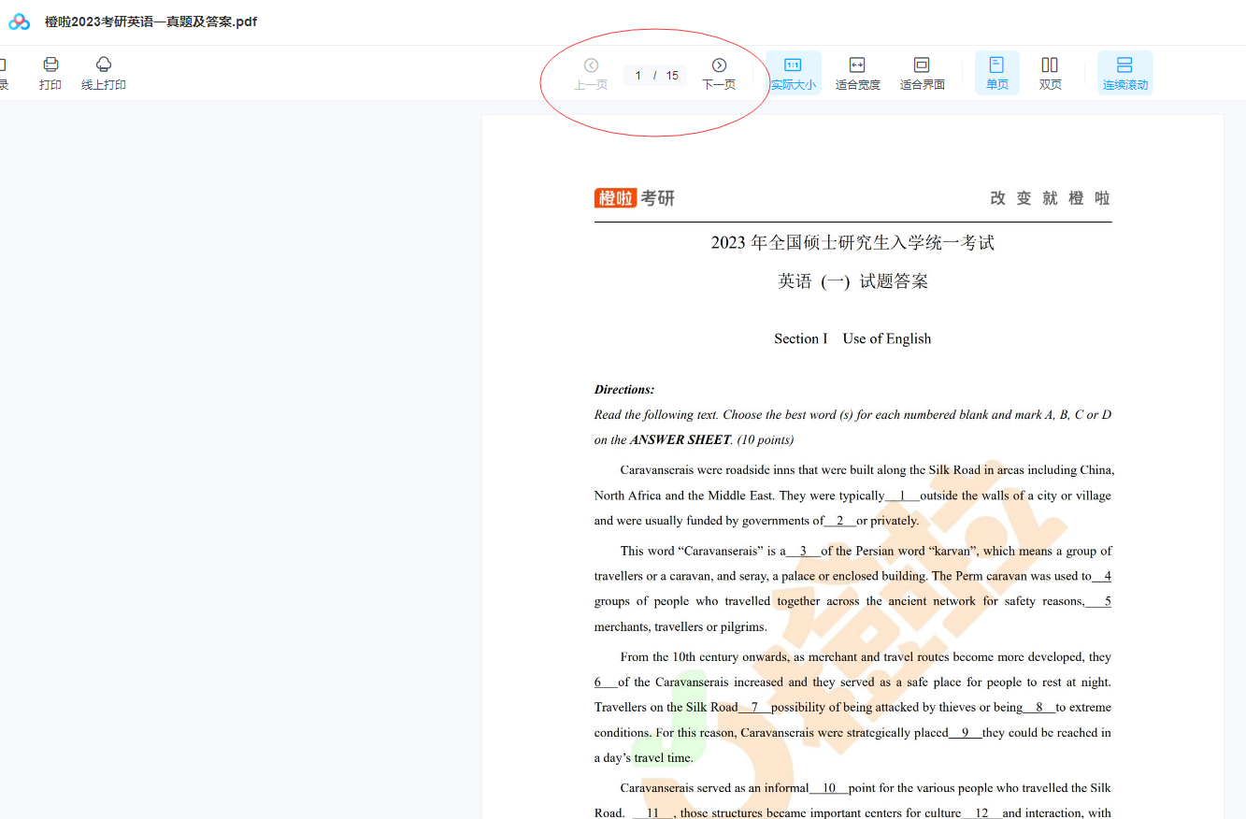
Task: Fit the page to width (适合宽度)
Action: point(857,72)
